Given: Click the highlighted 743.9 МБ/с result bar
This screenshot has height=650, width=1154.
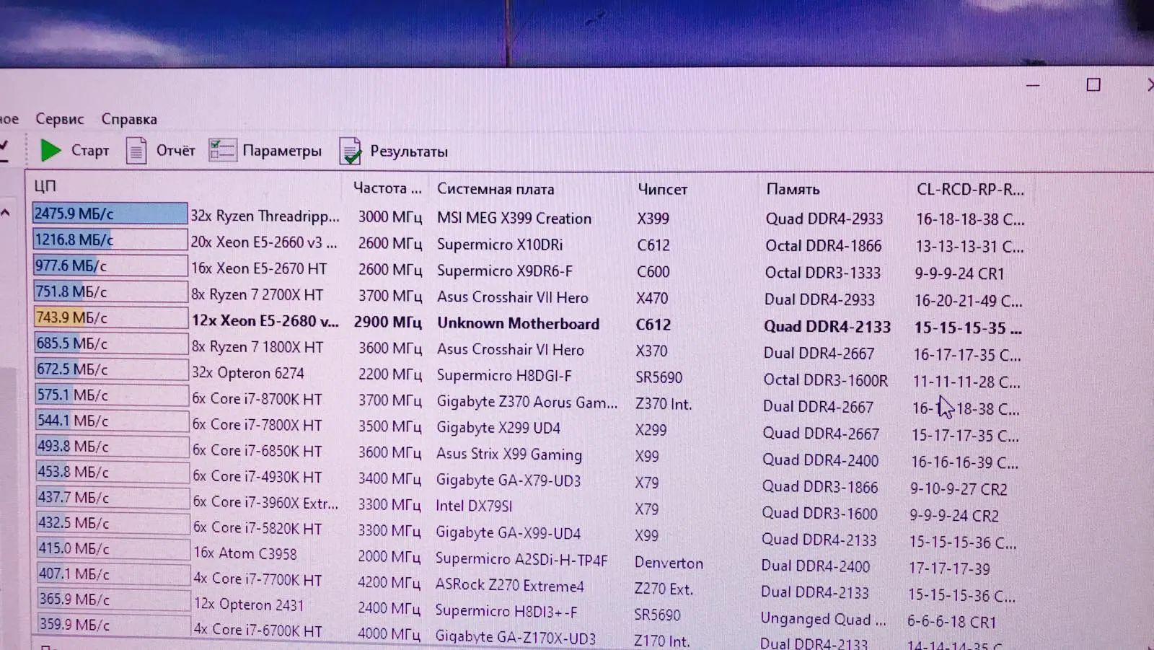Looking at the screenshot, I should (x=110, y=317).
